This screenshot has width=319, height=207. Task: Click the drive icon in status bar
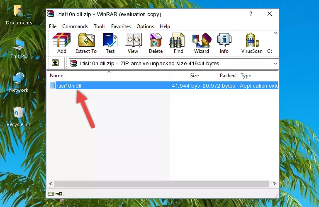click(x=51, y=194)
